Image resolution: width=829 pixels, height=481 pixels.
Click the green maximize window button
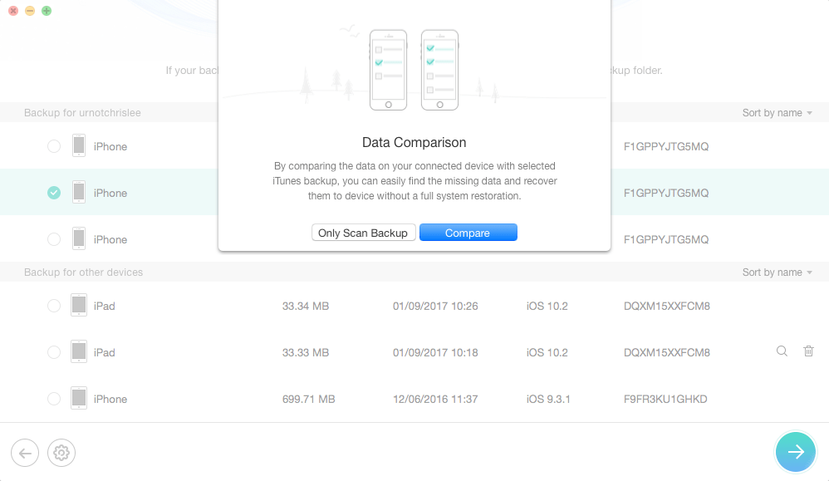tap(47, 11)
